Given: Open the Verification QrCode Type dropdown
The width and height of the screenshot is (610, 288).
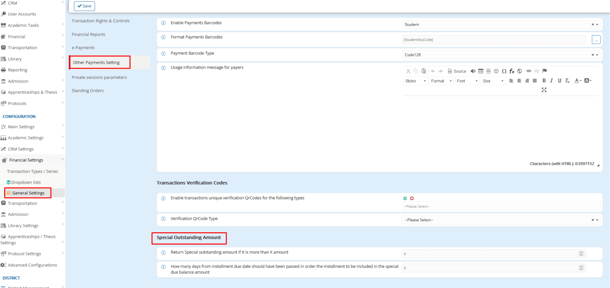Looking at the screenshot, I should (x=501, y=220).
